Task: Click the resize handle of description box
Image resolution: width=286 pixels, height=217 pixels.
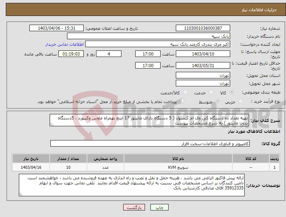Action: 51,124
